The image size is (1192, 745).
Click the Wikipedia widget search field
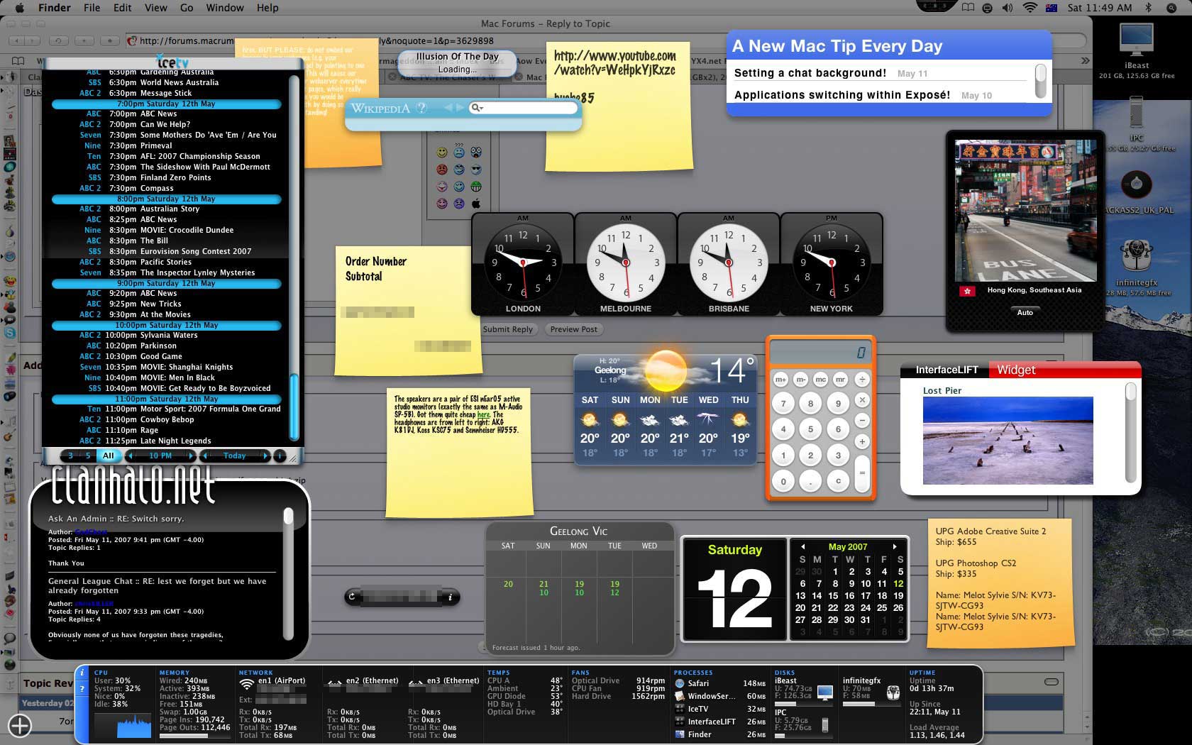tap(523, 108)
